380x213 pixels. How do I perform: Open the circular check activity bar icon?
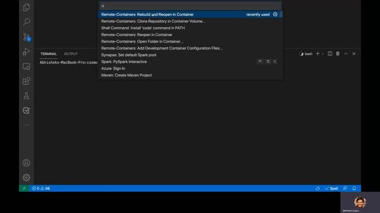point(26,111)
